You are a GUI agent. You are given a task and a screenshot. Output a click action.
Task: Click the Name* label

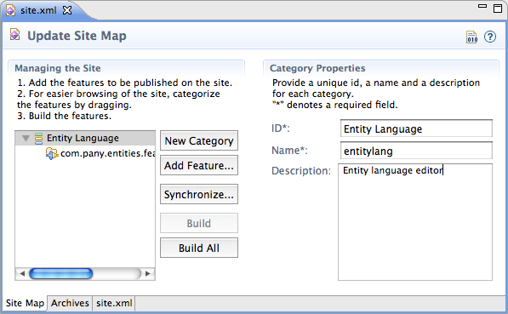point(289,151)
